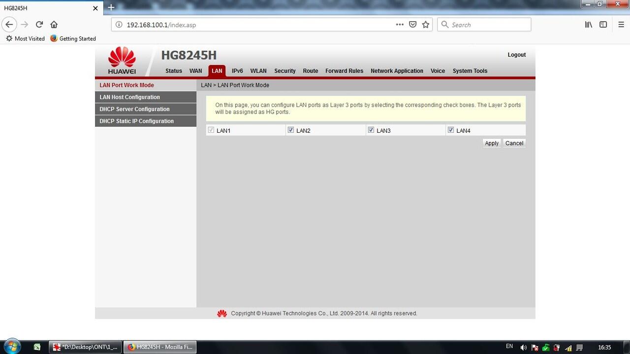
Task: Open the Firefox Library menu
Action: (x=589, y=25)
